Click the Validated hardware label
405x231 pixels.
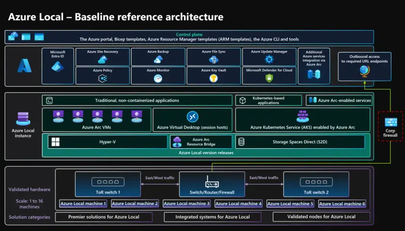click(x=29, y=190)
